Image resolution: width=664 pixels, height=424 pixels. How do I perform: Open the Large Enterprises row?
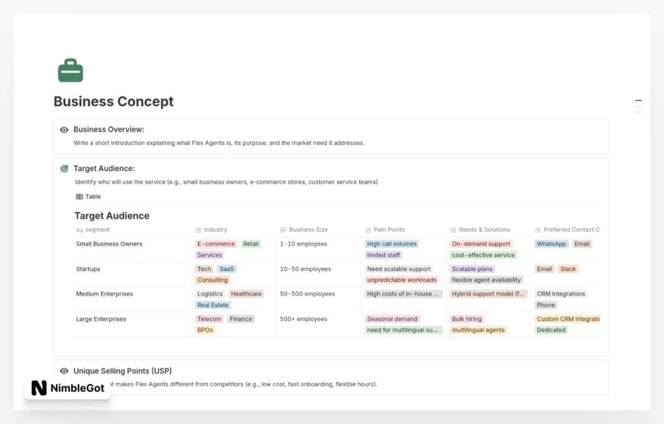pyautogui.click(x=101, y=319)
